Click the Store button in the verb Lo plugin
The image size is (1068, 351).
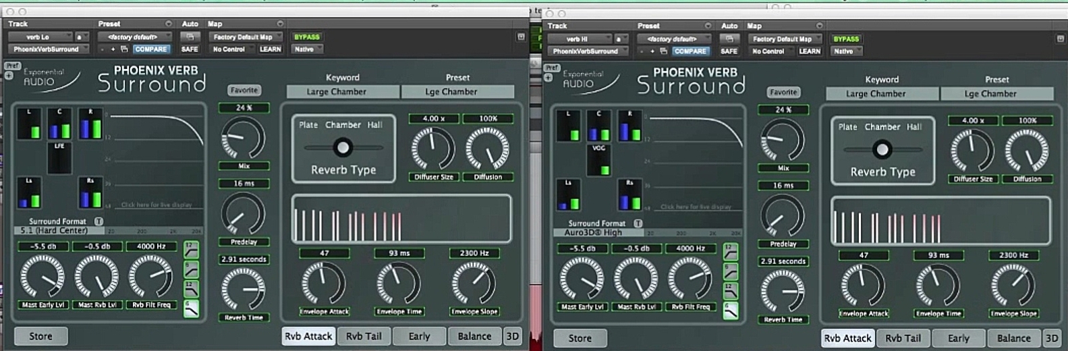click(40, 336)
